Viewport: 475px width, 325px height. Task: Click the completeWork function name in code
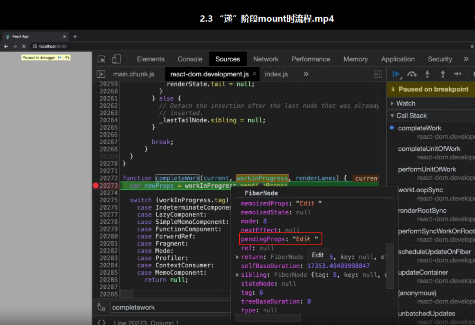point(178,178)
